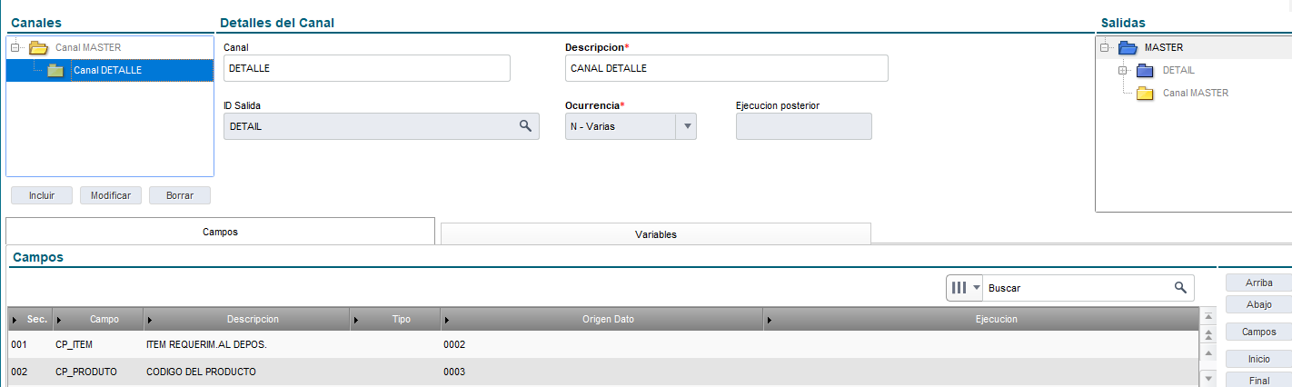Expand the DETAIL node in Salidas

tap(1123, 70)
